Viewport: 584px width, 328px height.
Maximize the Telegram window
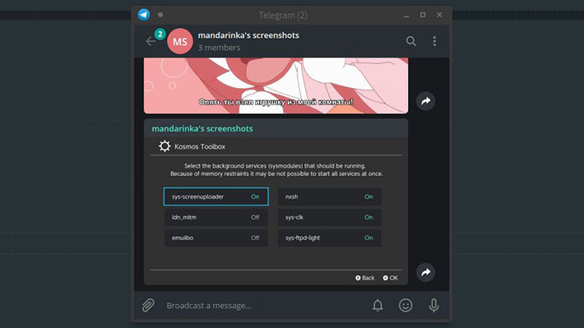point(423,15)
